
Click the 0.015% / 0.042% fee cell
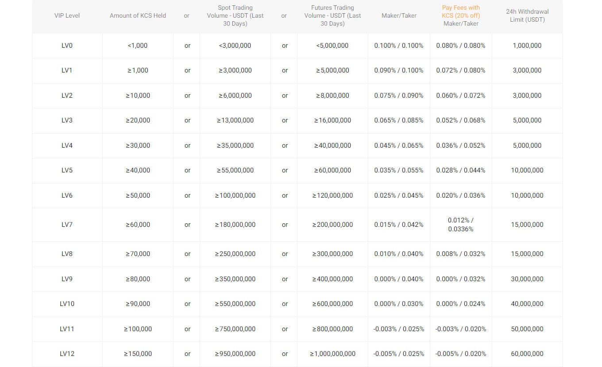click(399, 225)
